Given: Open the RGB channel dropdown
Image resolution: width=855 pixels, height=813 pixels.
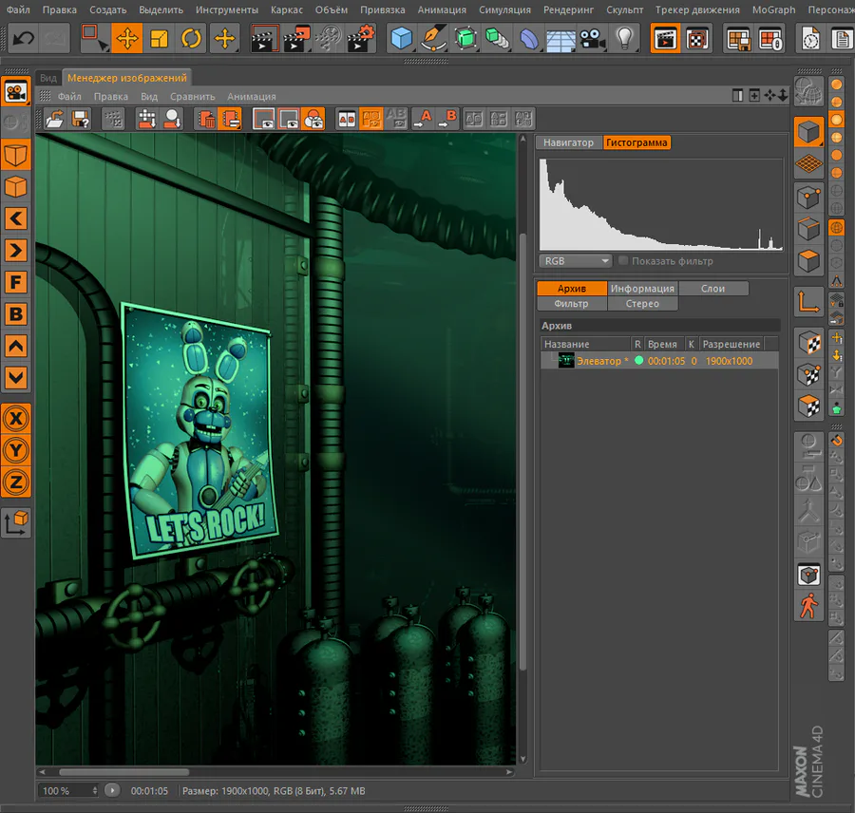Looking at the screenshot, I should click(x=576, y=261).
